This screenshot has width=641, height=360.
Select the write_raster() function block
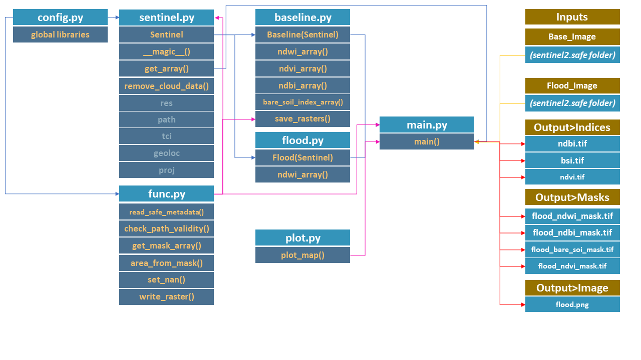(x=166, y=296)
